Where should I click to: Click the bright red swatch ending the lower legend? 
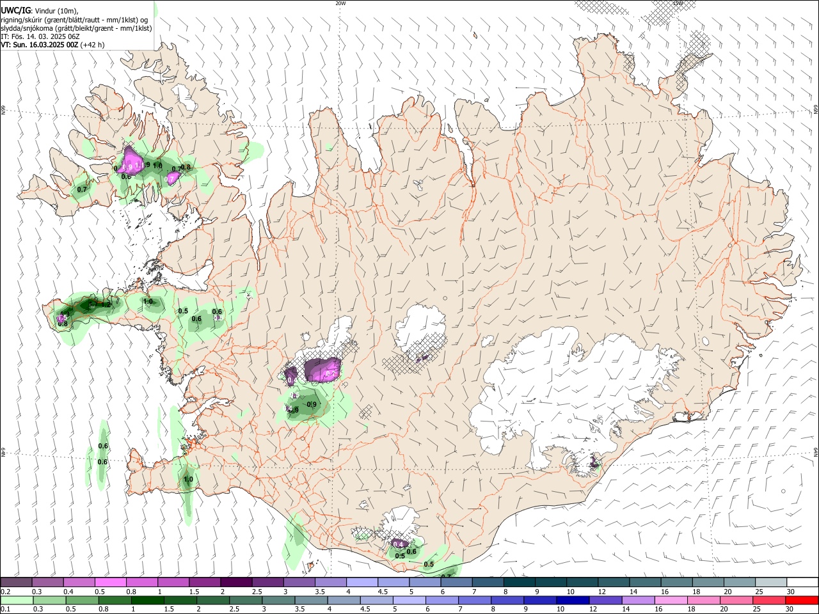[800, 600]
